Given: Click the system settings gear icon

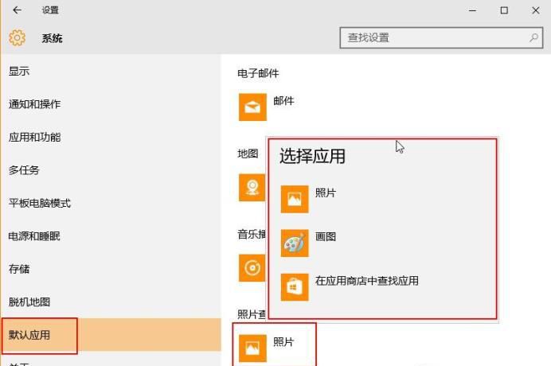Looking at the screenshot, I should (17, 38).
